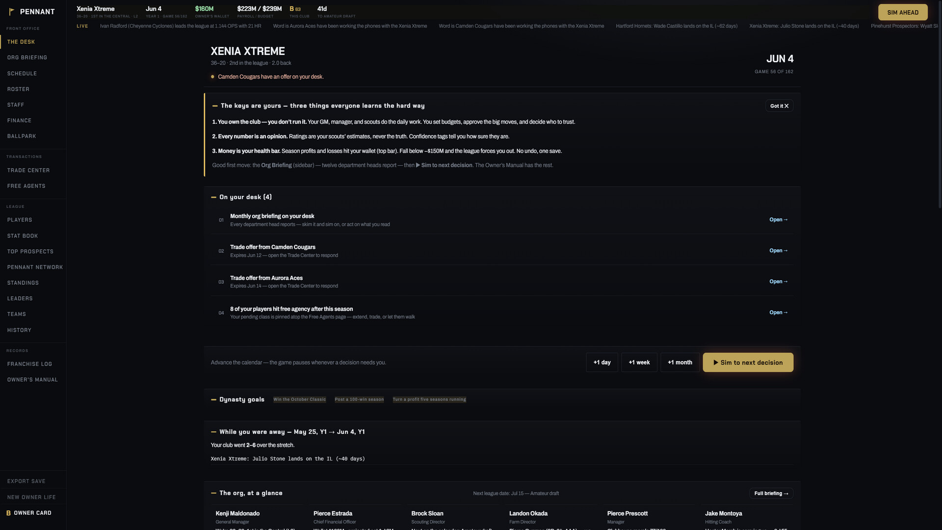942x530 pixels.
Task: Dismiss the tips with Got it X
Action: (x=779, y=106)
